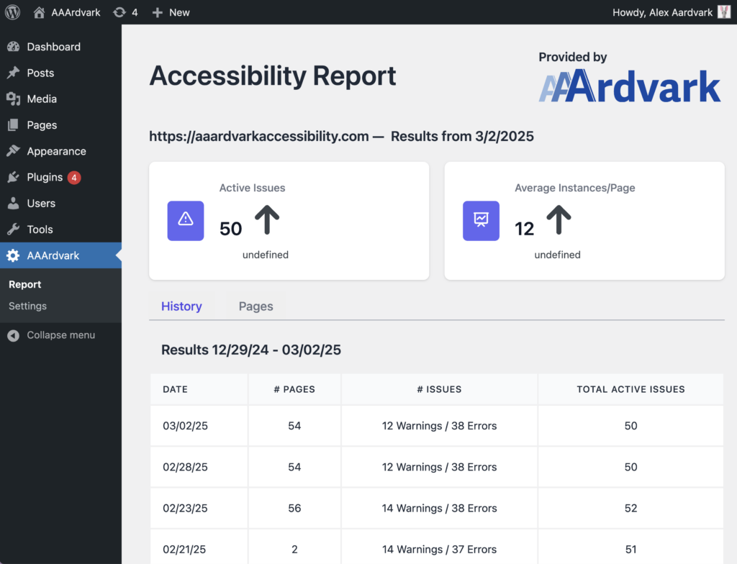Open the Tools sidebar item
This screenshot has width=737, height=564.
pyautogui.click(x=40, y=229)
